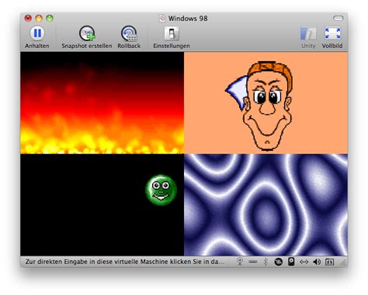Screen dimensions: 368x295
Task: Click the sound speaker status icon
Action: point(317,262)
